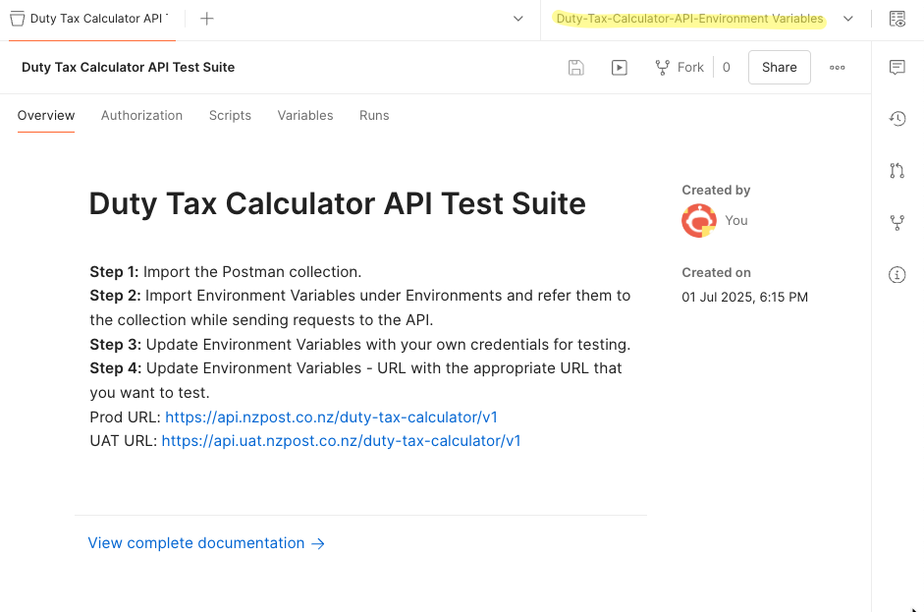View complete documentation
Image resolution: width=924 pixels, height=612 pixels.
click(x=195, y=542)
